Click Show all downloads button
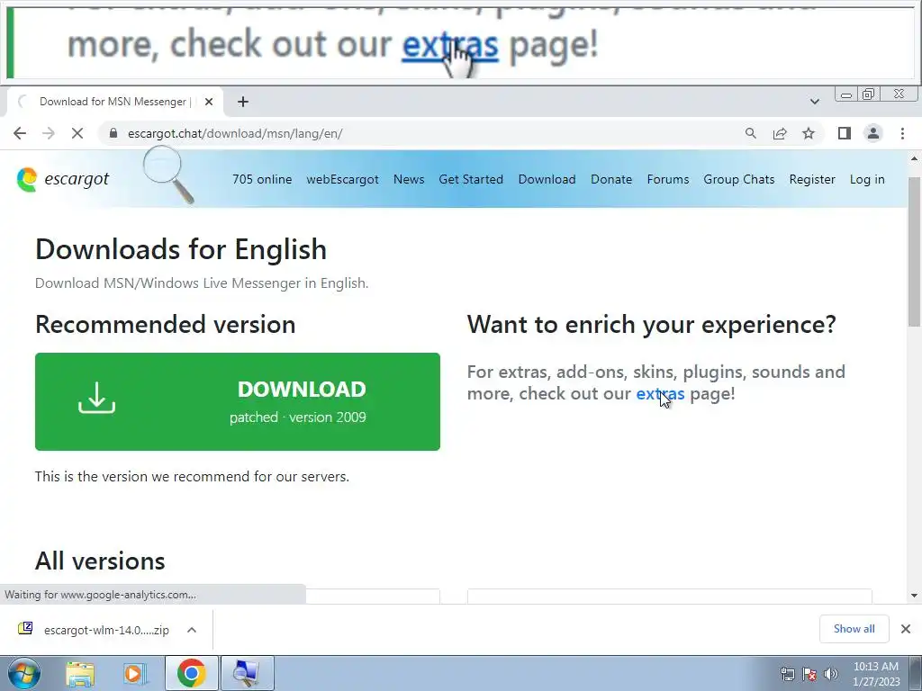922x691 pixels. [854, 629]
